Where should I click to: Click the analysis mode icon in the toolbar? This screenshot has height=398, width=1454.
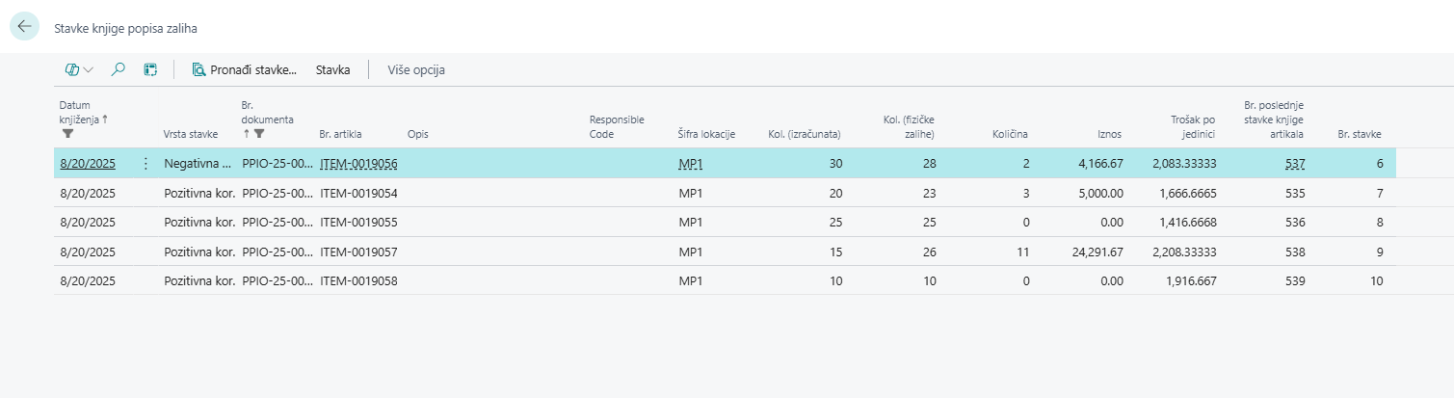[x=149, y=69]
